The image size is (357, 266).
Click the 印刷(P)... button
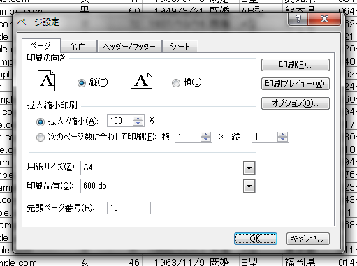coord(296,65)
